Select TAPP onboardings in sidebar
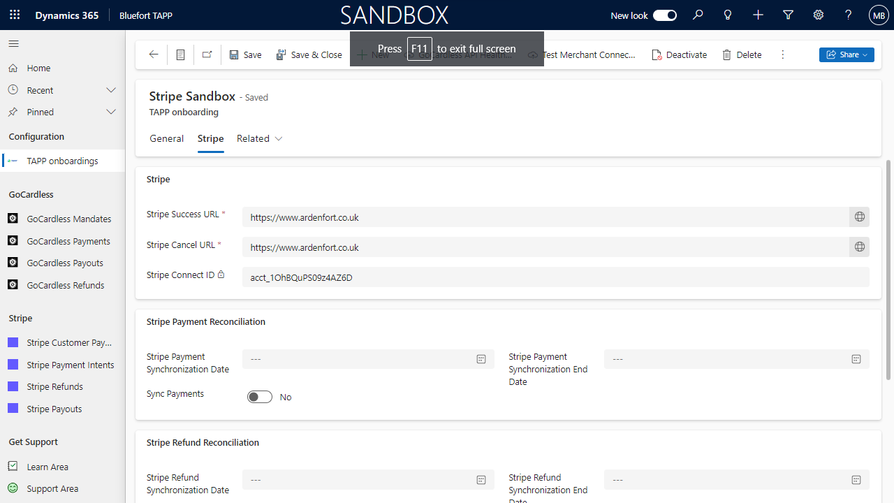Image resolution: width=894 pixels, height=503 pixels. tap(63, 161)
